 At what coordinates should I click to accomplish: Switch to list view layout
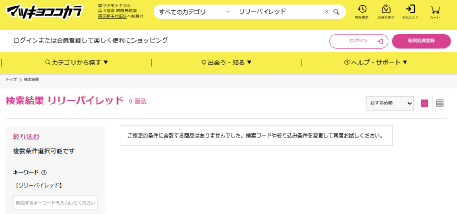[440, 103]
